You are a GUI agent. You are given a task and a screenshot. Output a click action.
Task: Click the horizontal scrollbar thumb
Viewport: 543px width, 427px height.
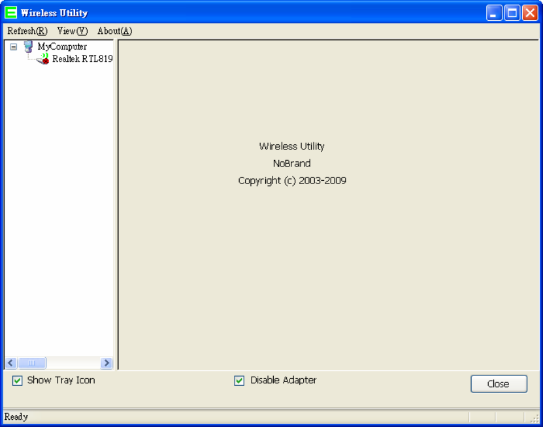pos(31,363)
